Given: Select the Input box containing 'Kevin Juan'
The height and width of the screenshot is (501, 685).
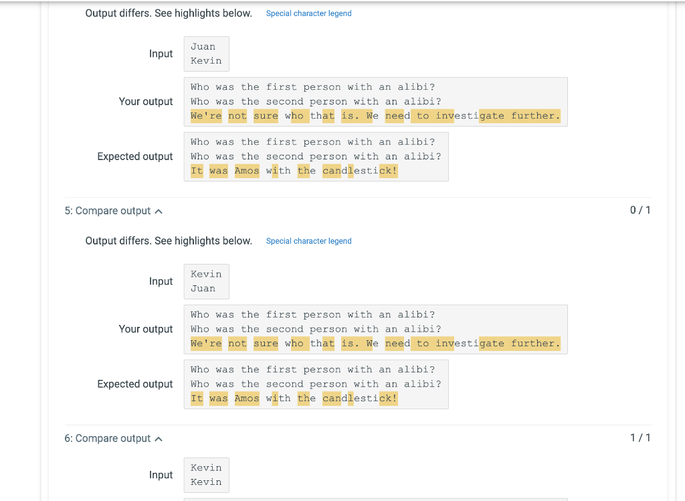Looking at the screenshot, I should tap(206, 281).
